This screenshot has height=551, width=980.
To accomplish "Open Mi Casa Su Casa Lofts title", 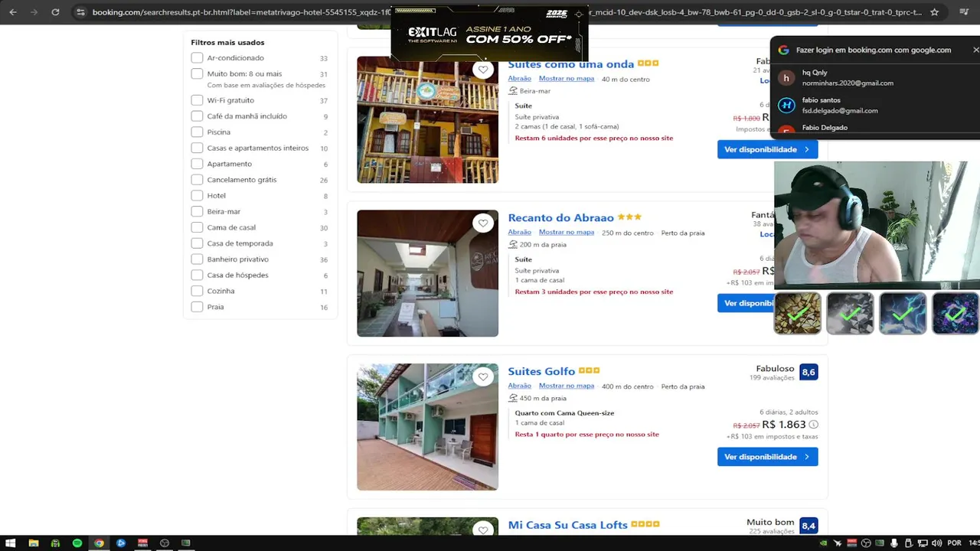I will click(x=567, y=525).
